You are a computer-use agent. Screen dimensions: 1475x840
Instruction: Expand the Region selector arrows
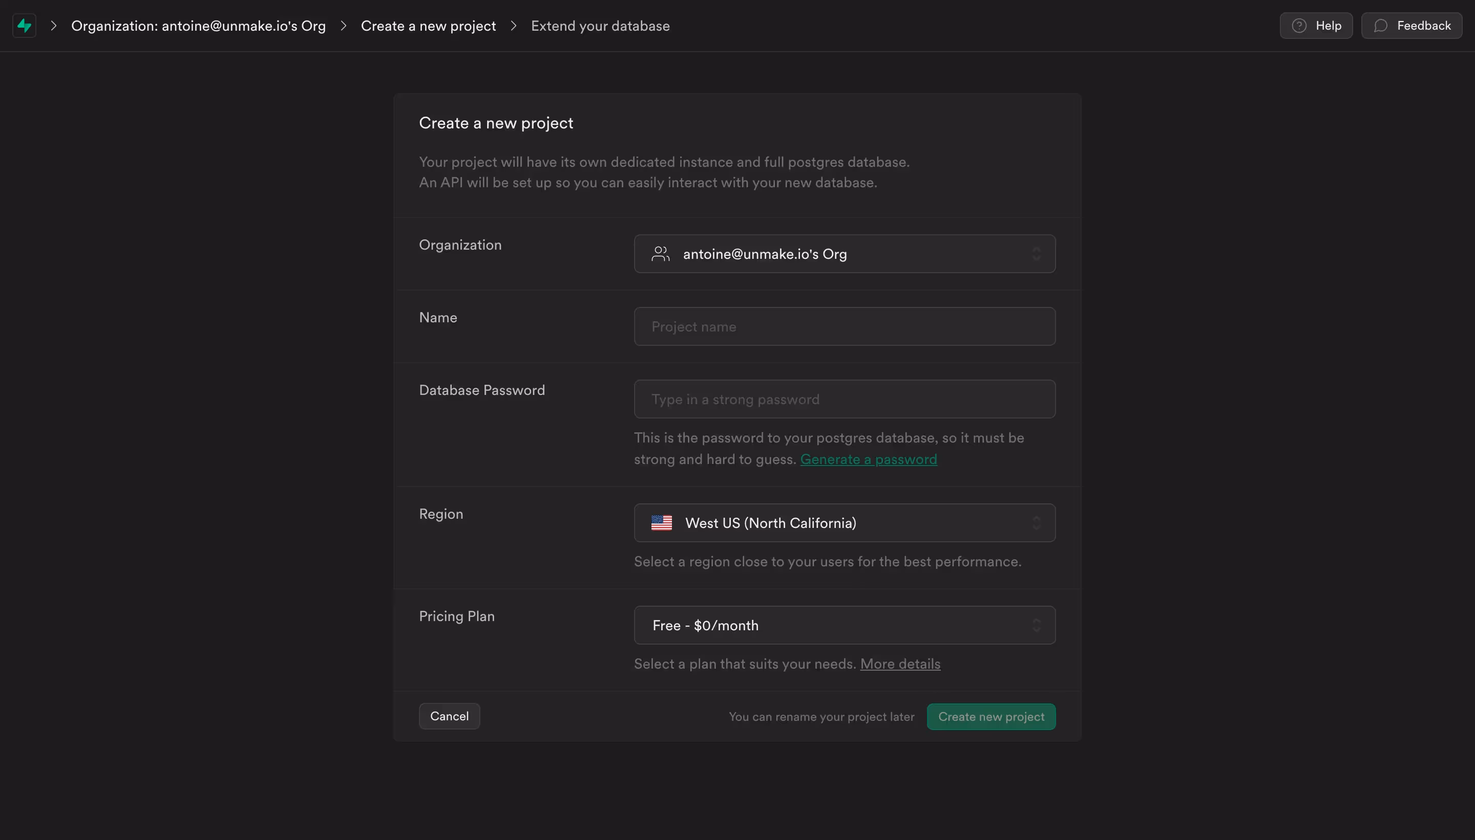(1036, 523)
